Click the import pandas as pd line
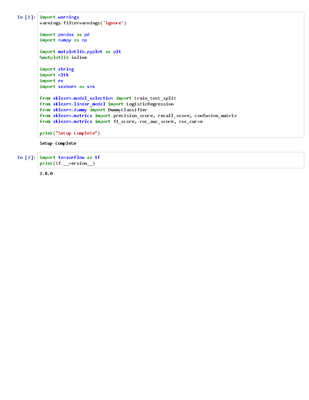 point(64,35)
